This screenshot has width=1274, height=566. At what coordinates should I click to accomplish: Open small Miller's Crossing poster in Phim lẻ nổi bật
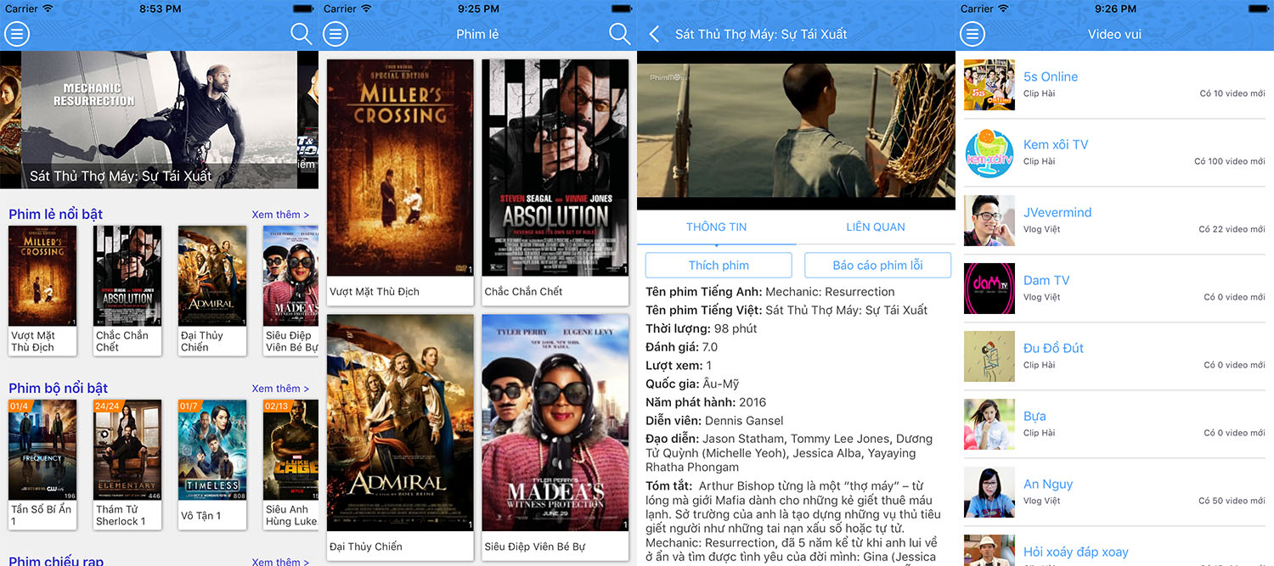click(42, 276)
